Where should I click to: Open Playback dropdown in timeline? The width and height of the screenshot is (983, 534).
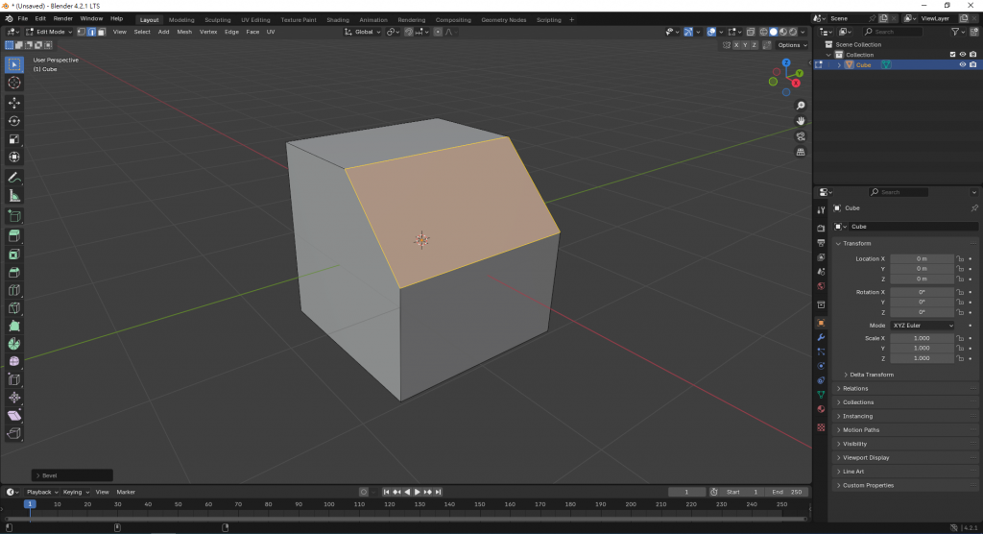pos(41,492)
